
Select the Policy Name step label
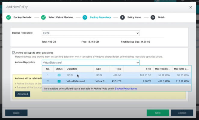[x=134, y=17]
